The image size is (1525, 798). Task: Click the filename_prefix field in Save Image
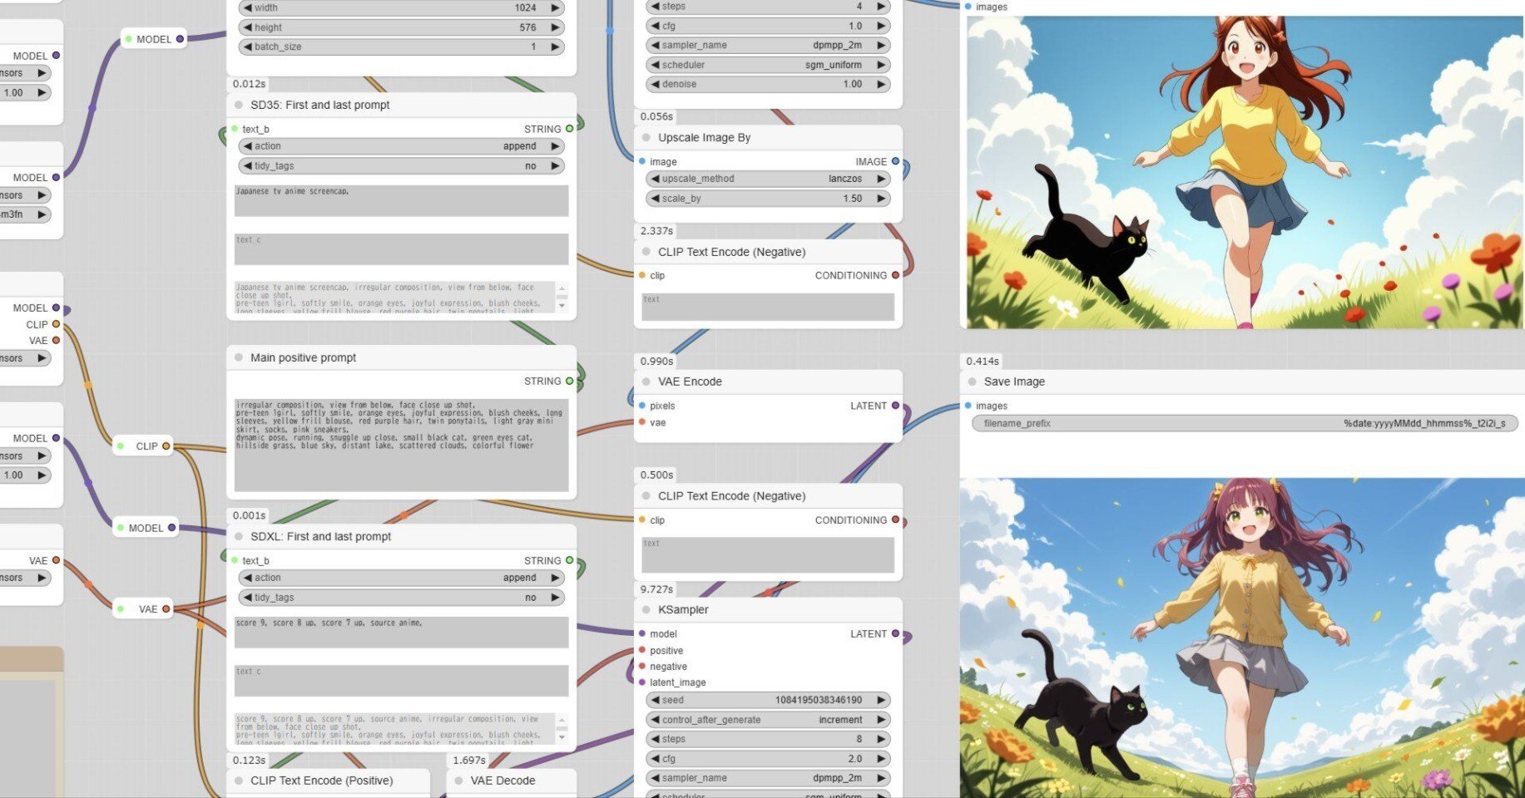click(x=1245, y=423)
